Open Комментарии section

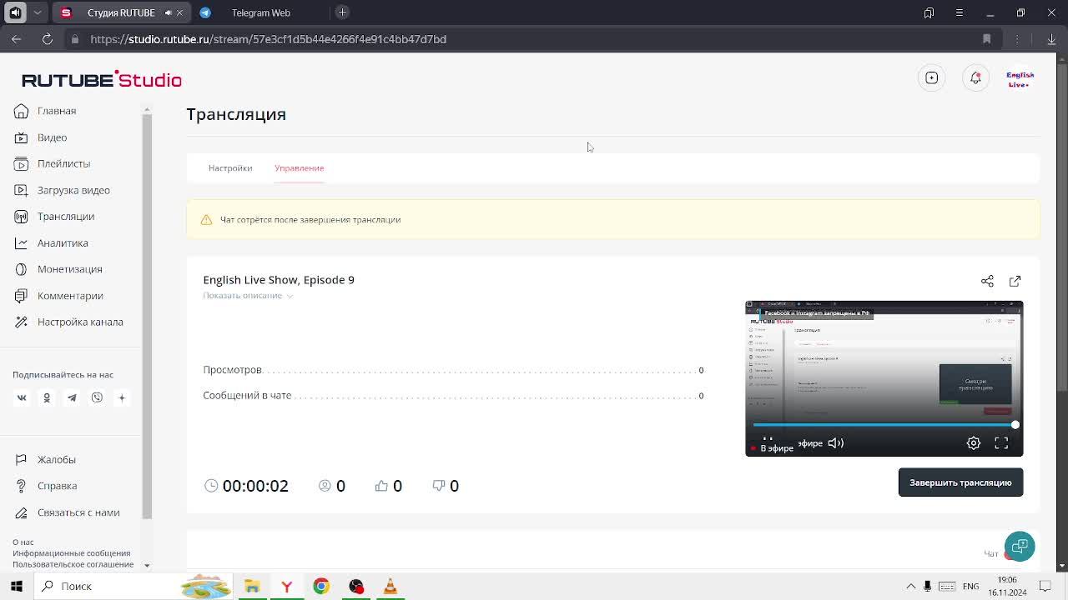[70, 296]
